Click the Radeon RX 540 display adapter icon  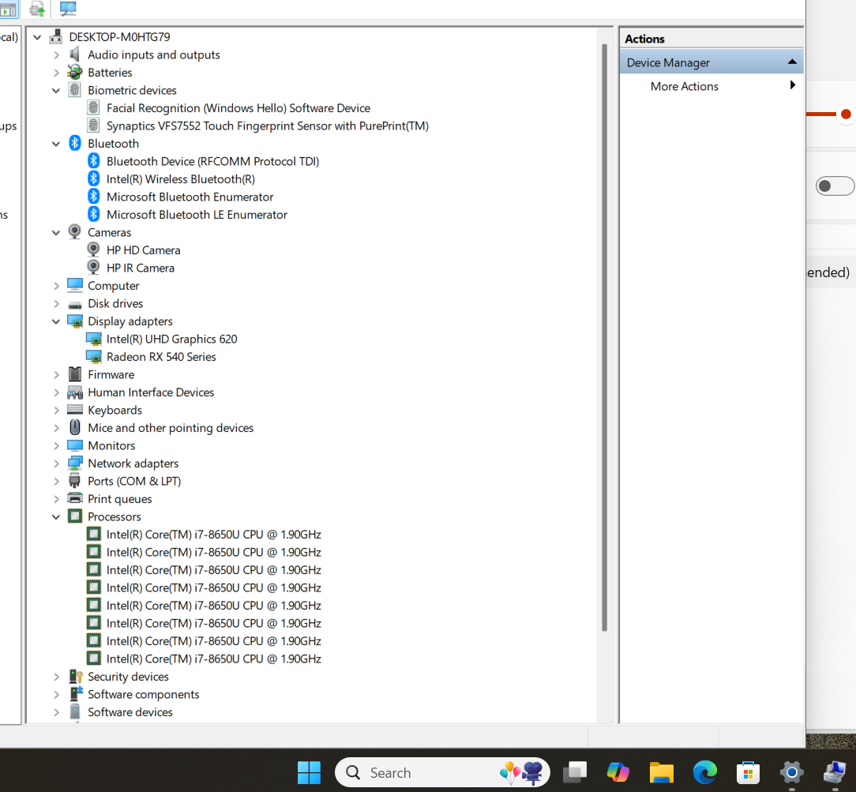click(93, 357)
